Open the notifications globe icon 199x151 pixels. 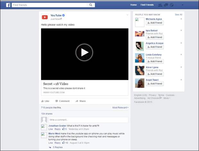[x=172, y=5]
